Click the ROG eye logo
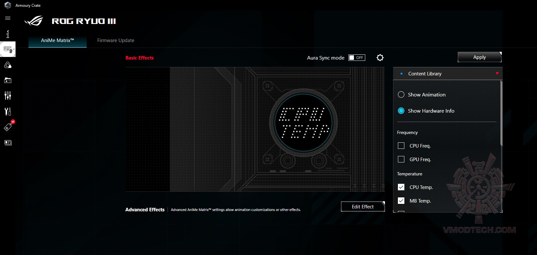Viewport: 537px width, 255px height. coord(34,21)
